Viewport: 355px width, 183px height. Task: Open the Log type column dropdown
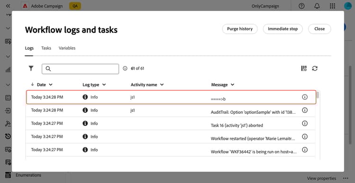point(104,84)
